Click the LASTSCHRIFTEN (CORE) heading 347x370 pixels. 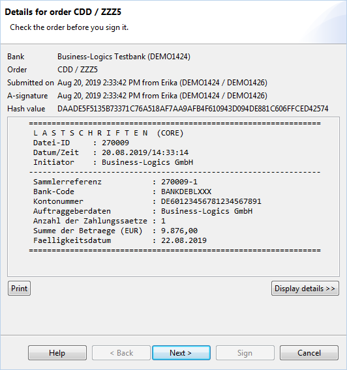[108, 133]
